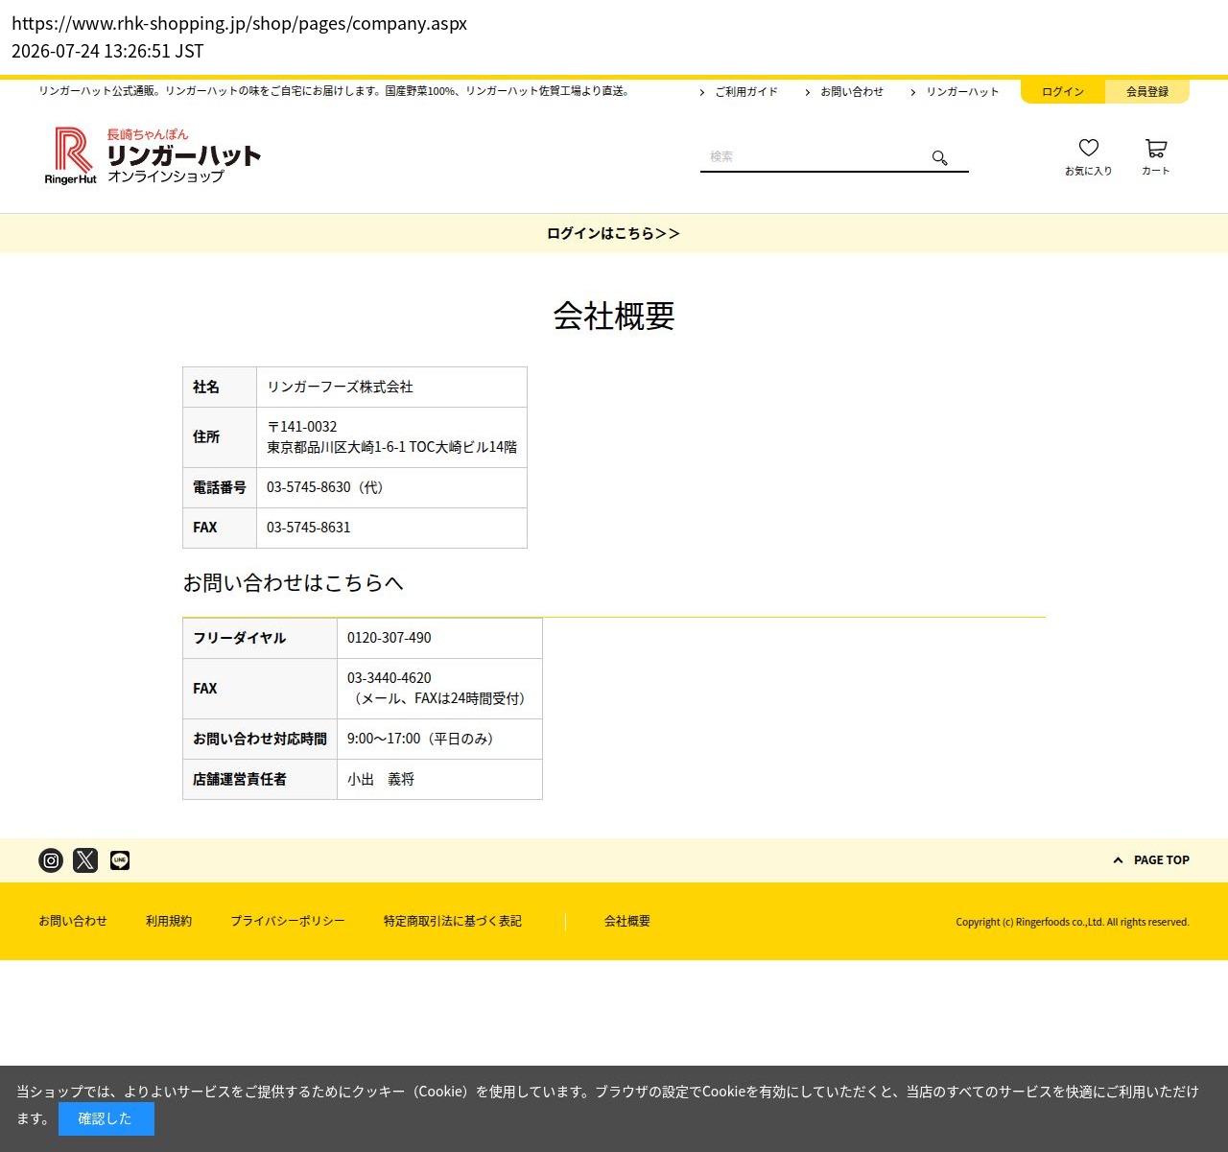Select fax number 03-5745-8631

point(309,528)
